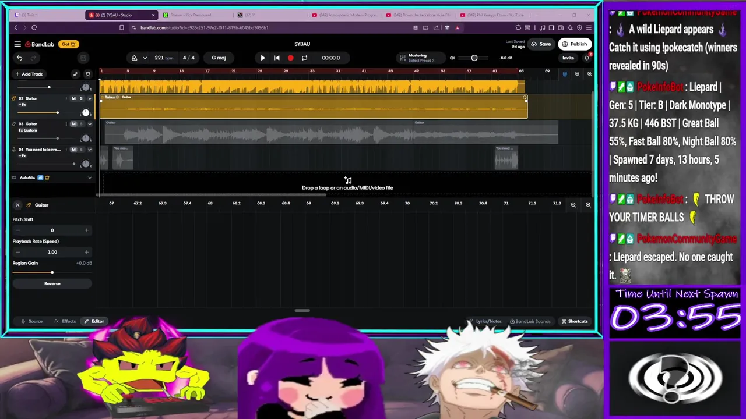
Task: Open the BandLab Sounds panel
Action: pyautogui.click(x=530, y=321)
